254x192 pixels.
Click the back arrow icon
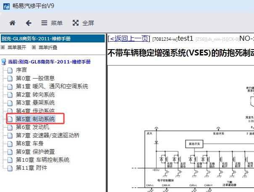29,23
